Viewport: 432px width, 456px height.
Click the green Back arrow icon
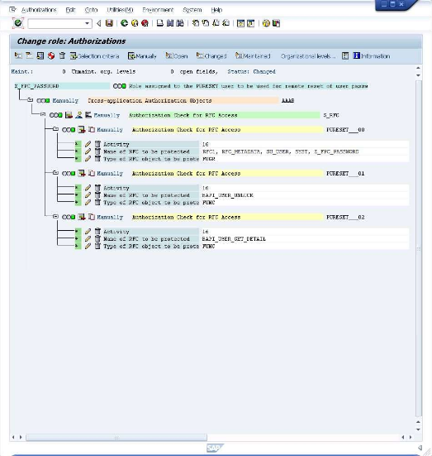tap(124, 23)
